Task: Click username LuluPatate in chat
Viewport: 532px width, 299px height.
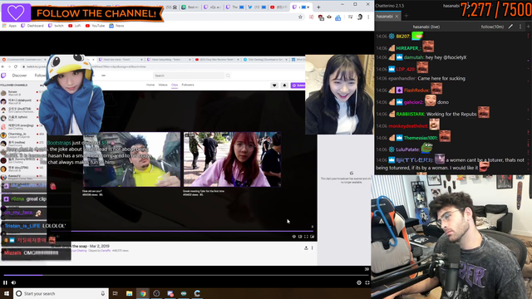Action: pos(407,149)
